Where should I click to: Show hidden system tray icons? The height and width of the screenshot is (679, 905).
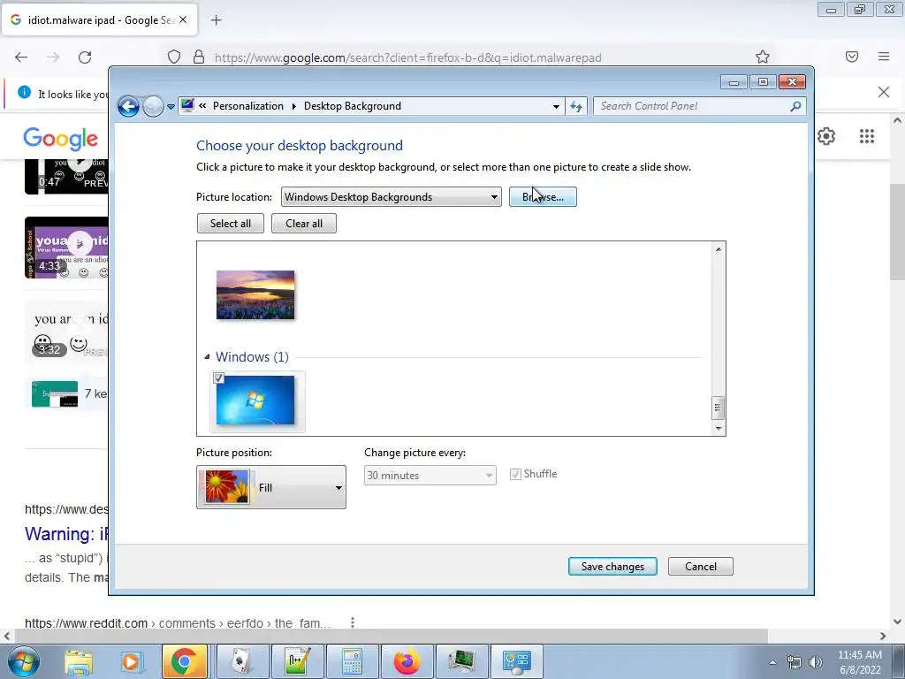point(772,662)
